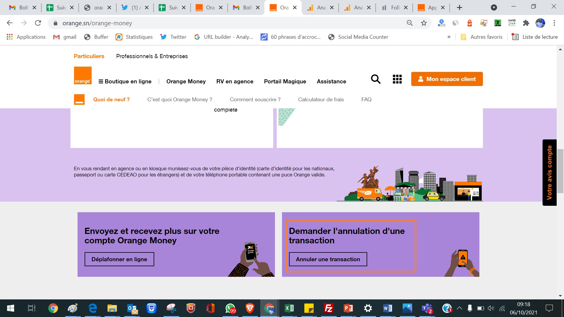Open the site search magnifier icon
This screenshot has width=564, height=317.
pyautogui.click(x=376, y=79)
